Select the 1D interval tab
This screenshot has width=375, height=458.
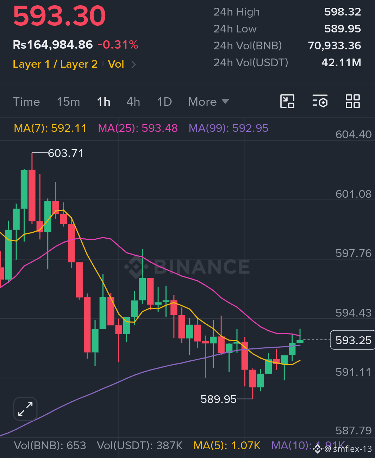(164, 102)
